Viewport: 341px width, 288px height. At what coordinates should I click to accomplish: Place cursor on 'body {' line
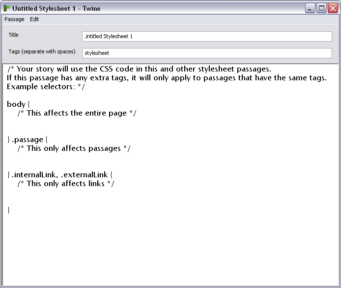coord(19,104)
